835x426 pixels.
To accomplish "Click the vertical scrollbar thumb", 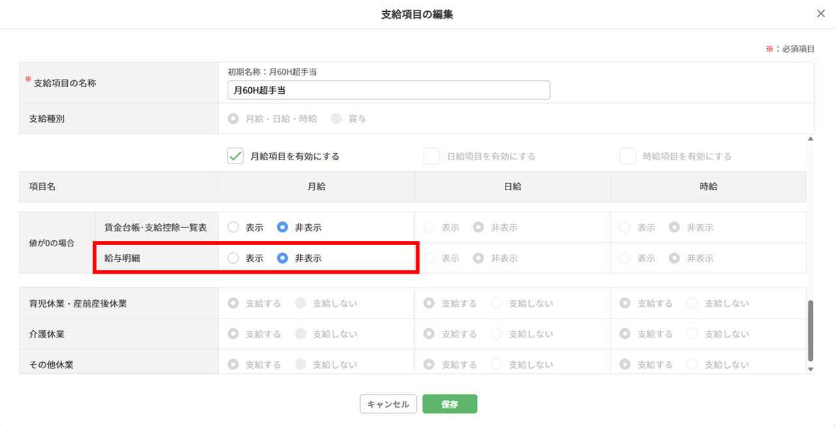I will click(x=811, y=330).
